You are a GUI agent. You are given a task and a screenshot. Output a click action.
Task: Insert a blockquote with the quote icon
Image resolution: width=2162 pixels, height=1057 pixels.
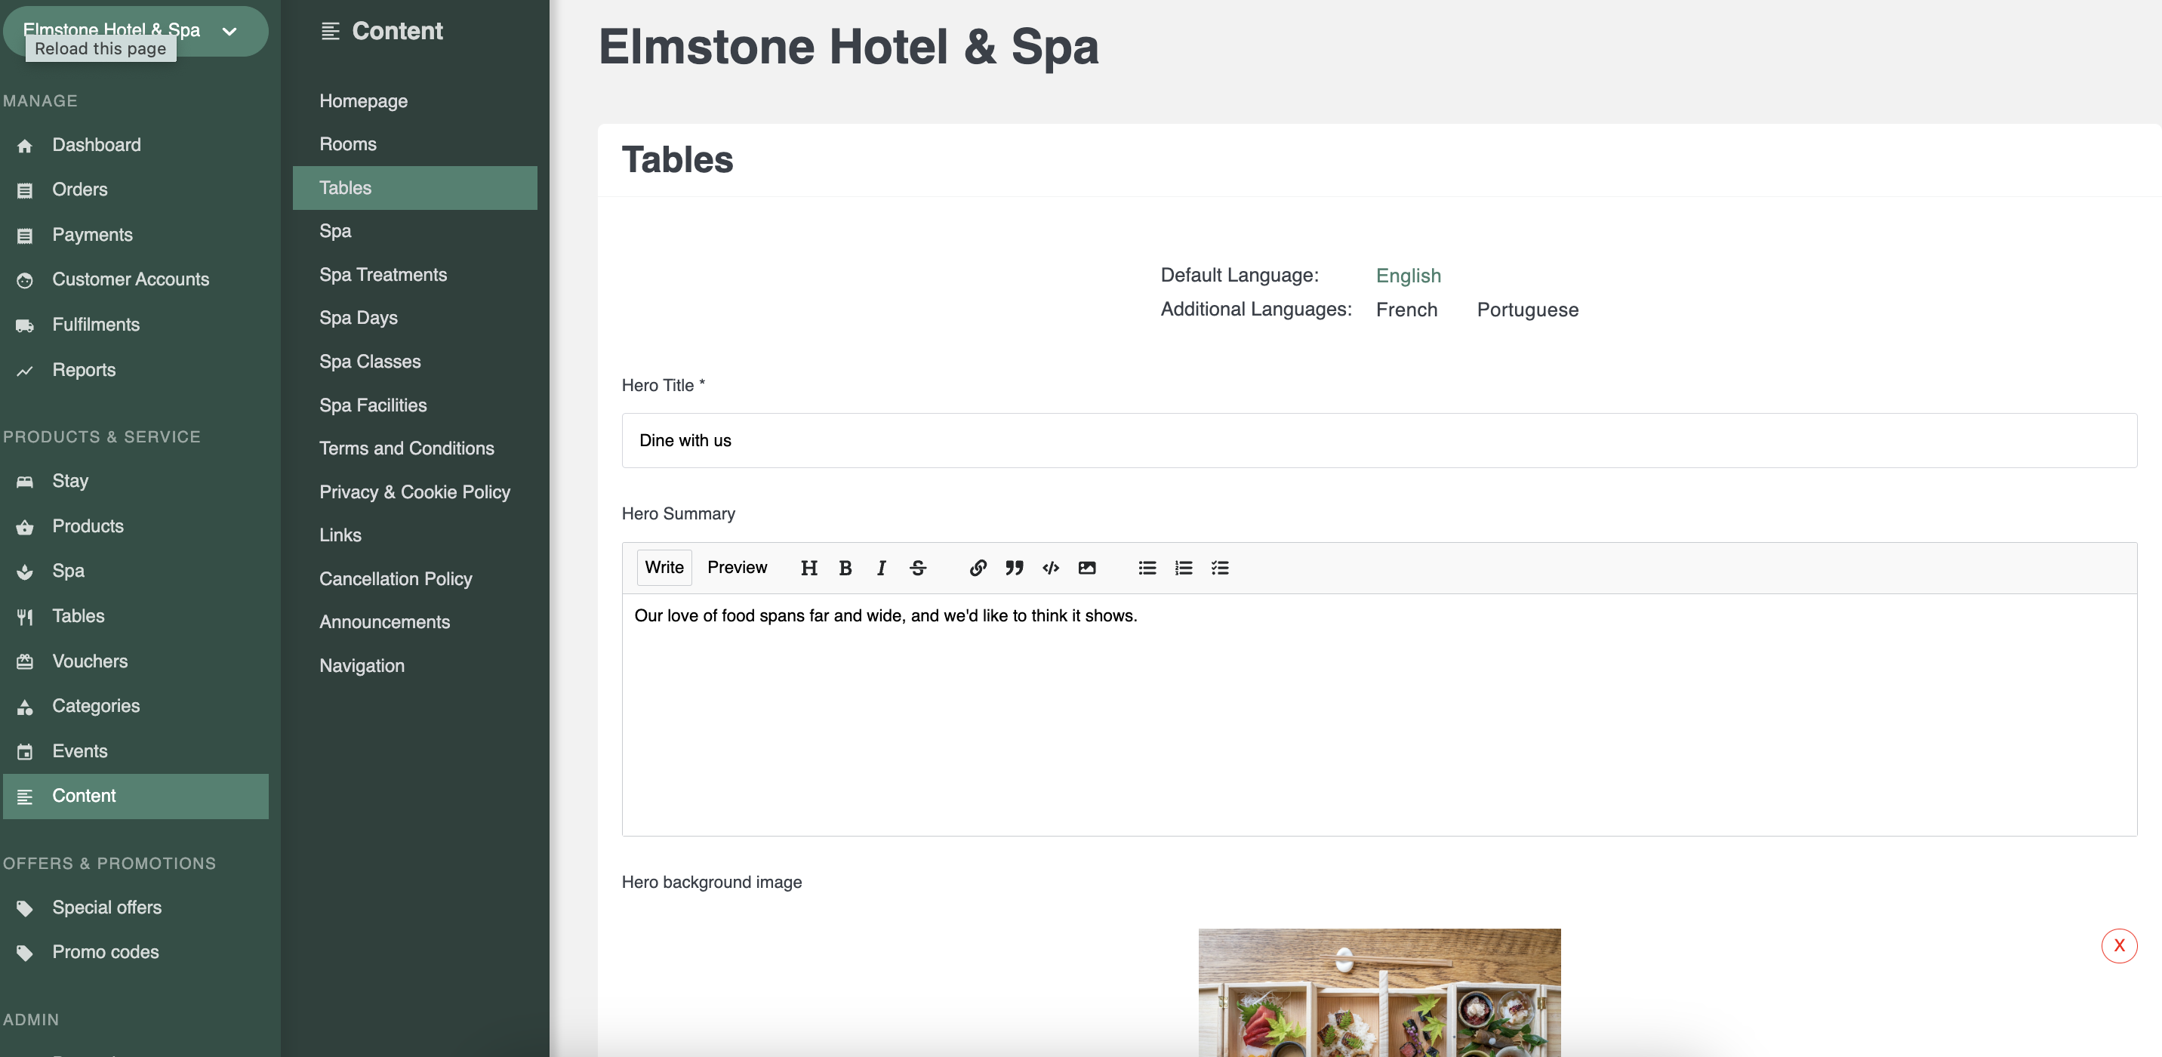coord(1014,569)
